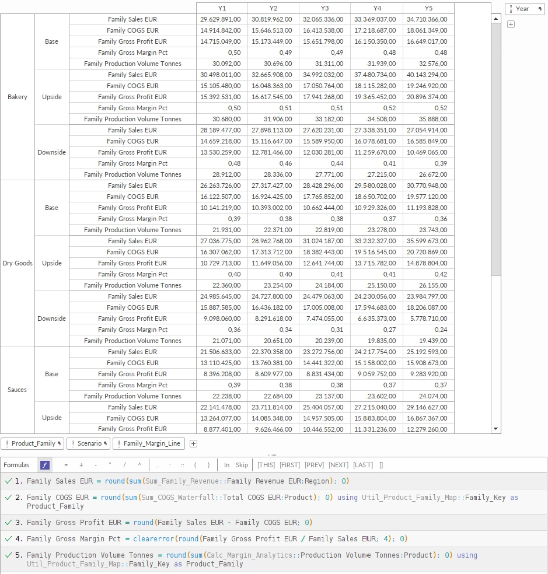Screen dimensions: 548x574
Task: Click cell 30.092,00 Bakery Base Y1 tonnes
Action: click(x=222, y=64)
